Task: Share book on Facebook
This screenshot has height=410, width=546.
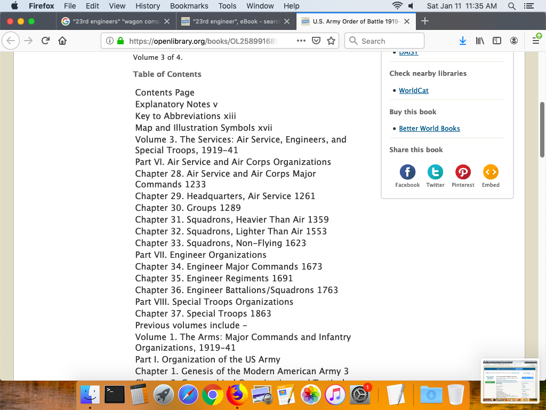Action: tap(407, 172)
